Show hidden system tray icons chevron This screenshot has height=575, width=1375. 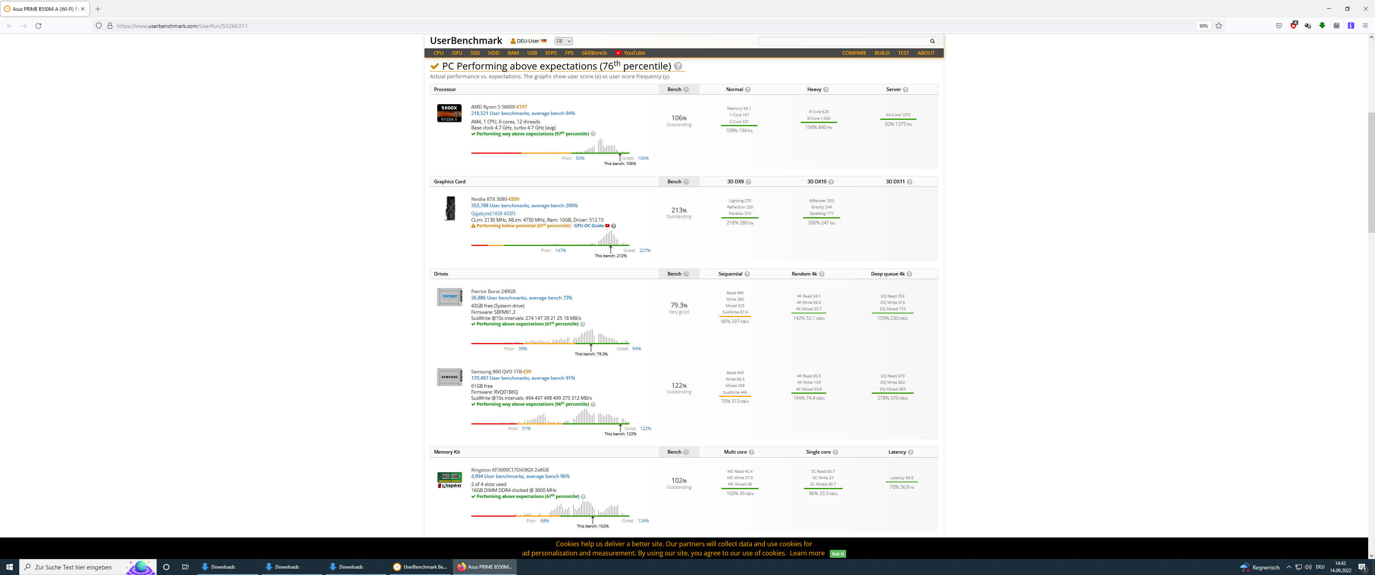pyautogui.click(x=1289, y=567)
